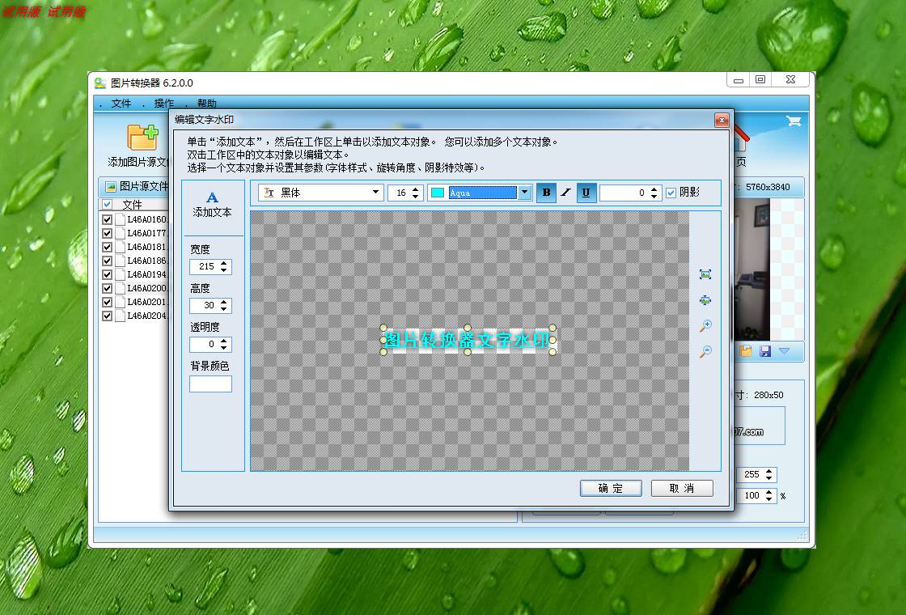Image resolution: width=906 pixels, height=615 pixels.
Task: Uncheck the L46A0204 file checkbox
Action: 107,316
